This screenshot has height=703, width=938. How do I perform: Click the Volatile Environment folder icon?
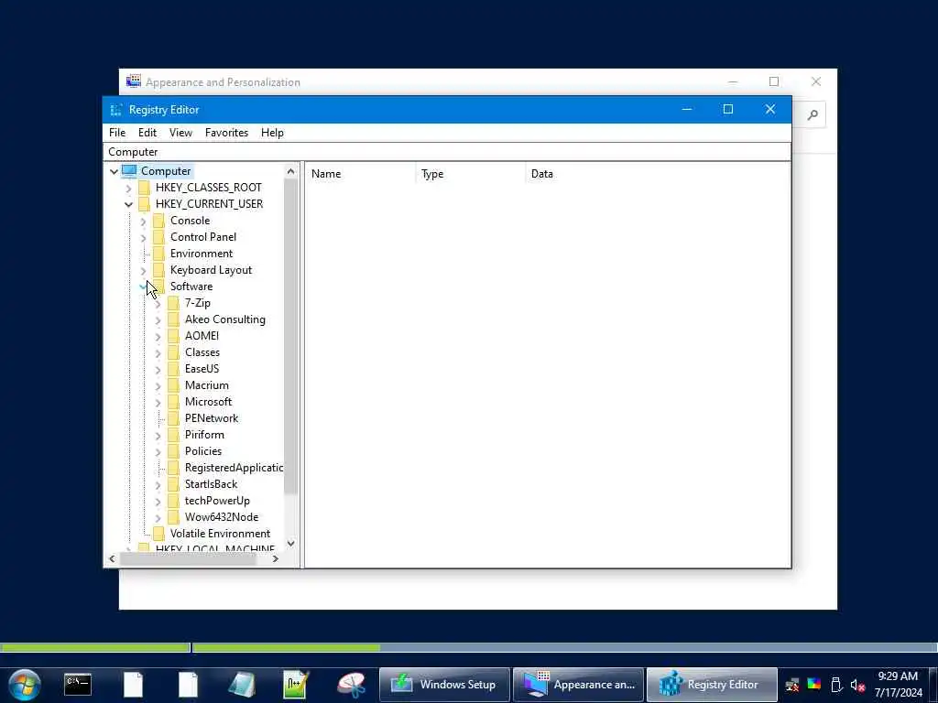(x=158, y=534)
